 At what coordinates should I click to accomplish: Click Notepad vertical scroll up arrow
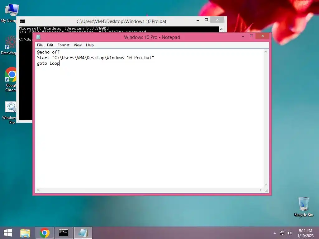266,52
